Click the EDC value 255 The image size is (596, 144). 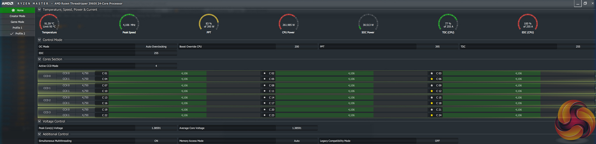click(x=156, y=53)
